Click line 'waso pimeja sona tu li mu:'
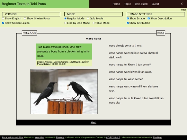The width and height of the screenshot is (187, 140). tap(125, 46)
